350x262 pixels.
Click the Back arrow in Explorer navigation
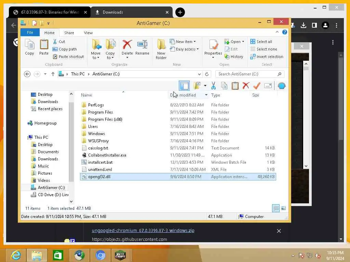(27, 74)
